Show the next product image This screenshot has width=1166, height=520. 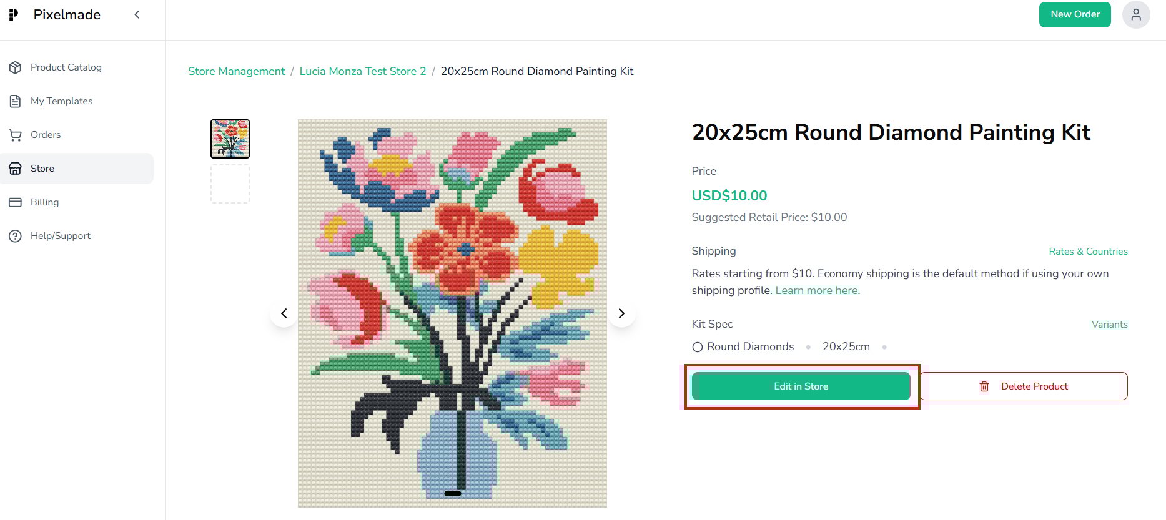tap(621, 313)
